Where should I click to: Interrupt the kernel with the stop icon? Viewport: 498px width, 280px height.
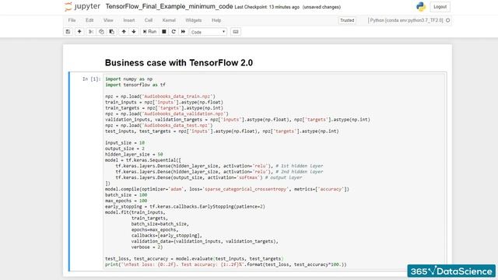(164, 32)
